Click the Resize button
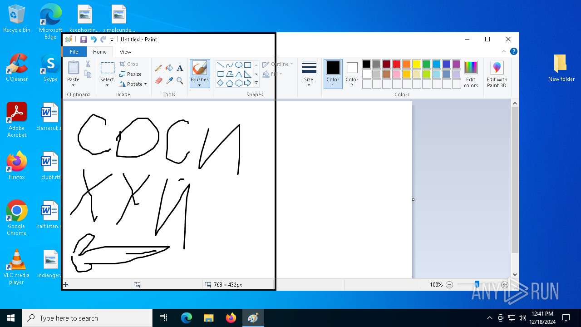The image size is (581, 327). click(131, 74)
